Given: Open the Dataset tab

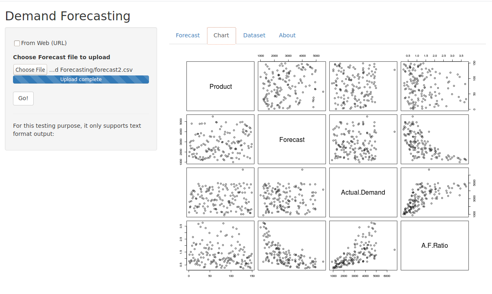Looking at the screenshot, I should (x=254, y=35).
